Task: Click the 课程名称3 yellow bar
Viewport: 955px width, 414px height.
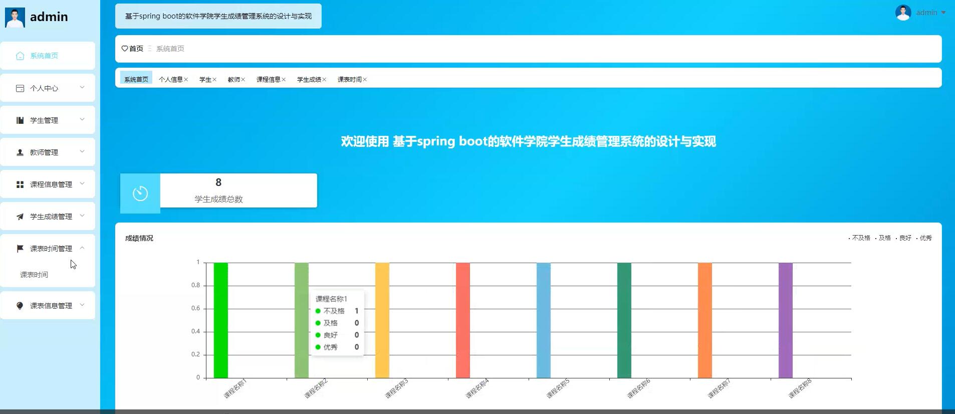Action: coord(382,320)
